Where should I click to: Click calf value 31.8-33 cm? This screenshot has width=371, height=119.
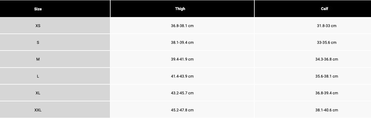tap(327, 26)
